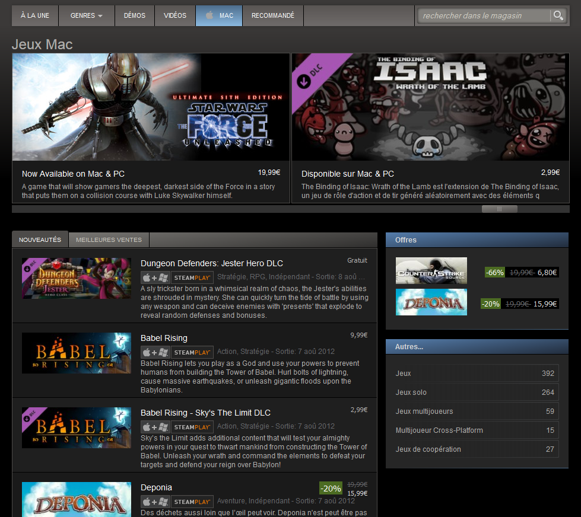The width and height of the screenshot is (581, 517).
Task: Click the Jeux Mac page heading
Action: pos(42,44)
